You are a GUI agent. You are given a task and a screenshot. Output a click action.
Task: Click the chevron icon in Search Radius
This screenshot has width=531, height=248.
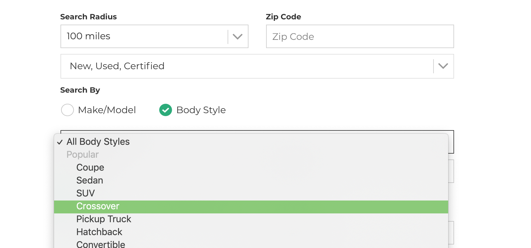click(x=238, y=37)
